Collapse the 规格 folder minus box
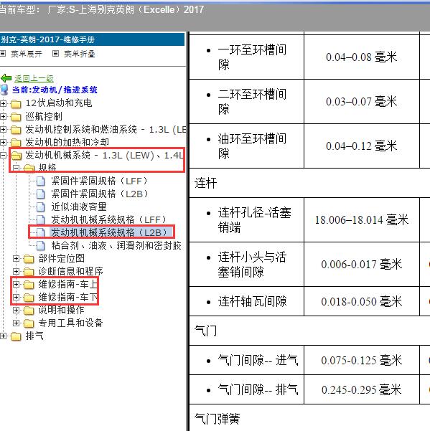Screen dimensions: 430x431 17,168
